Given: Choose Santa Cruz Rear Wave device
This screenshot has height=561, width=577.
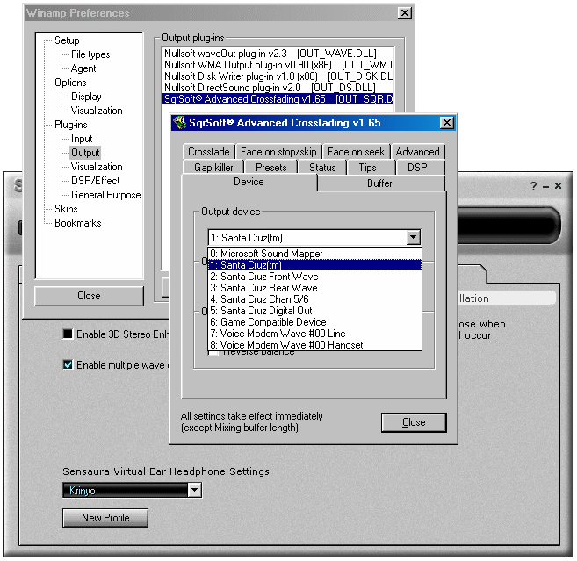Looking at the screenshot, I should click(x=314, y=288).
